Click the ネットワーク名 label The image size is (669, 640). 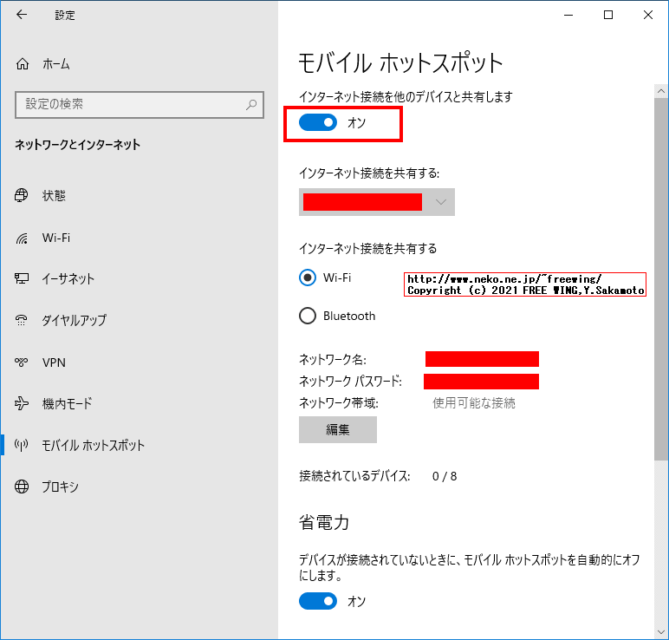click(333, 360)
